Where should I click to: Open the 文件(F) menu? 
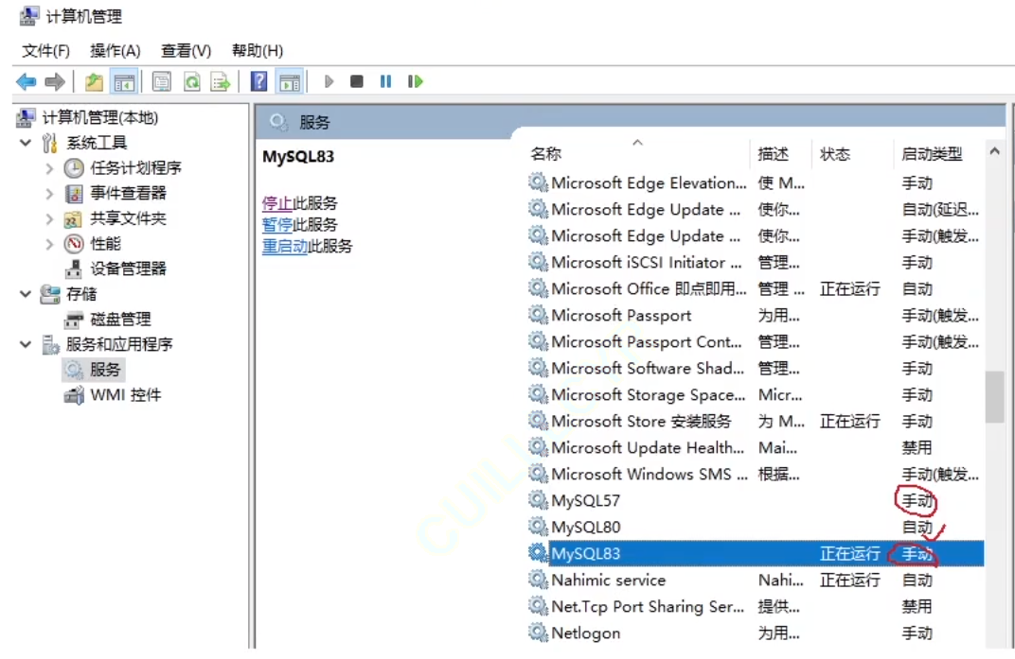(x=45, y=50)
